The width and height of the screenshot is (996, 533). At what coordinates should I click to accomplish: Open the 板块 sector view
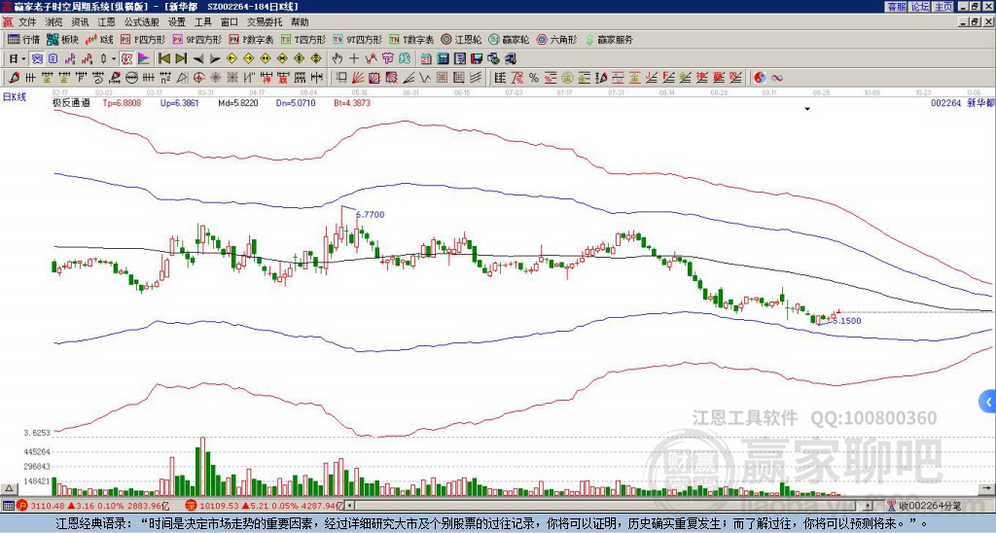tap(62, 39)
